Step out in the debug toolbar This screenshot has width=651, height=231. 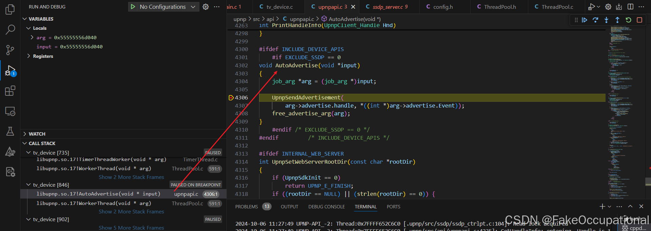tap(617, 20)
